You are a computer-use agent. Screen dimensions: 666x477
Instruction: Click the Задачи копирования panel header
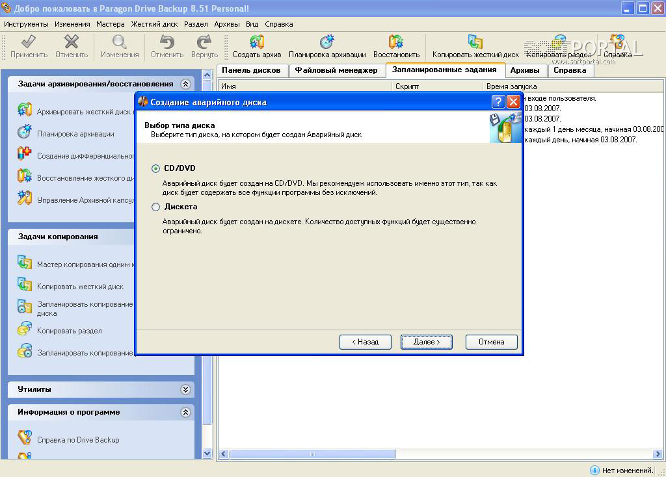click(x=72, y=237)
